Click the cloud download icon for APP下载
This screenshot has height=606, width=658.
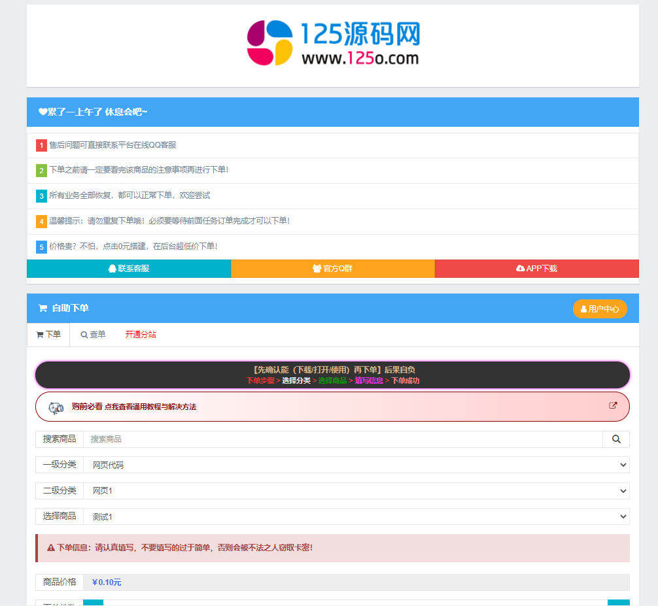tap(520, 269)
